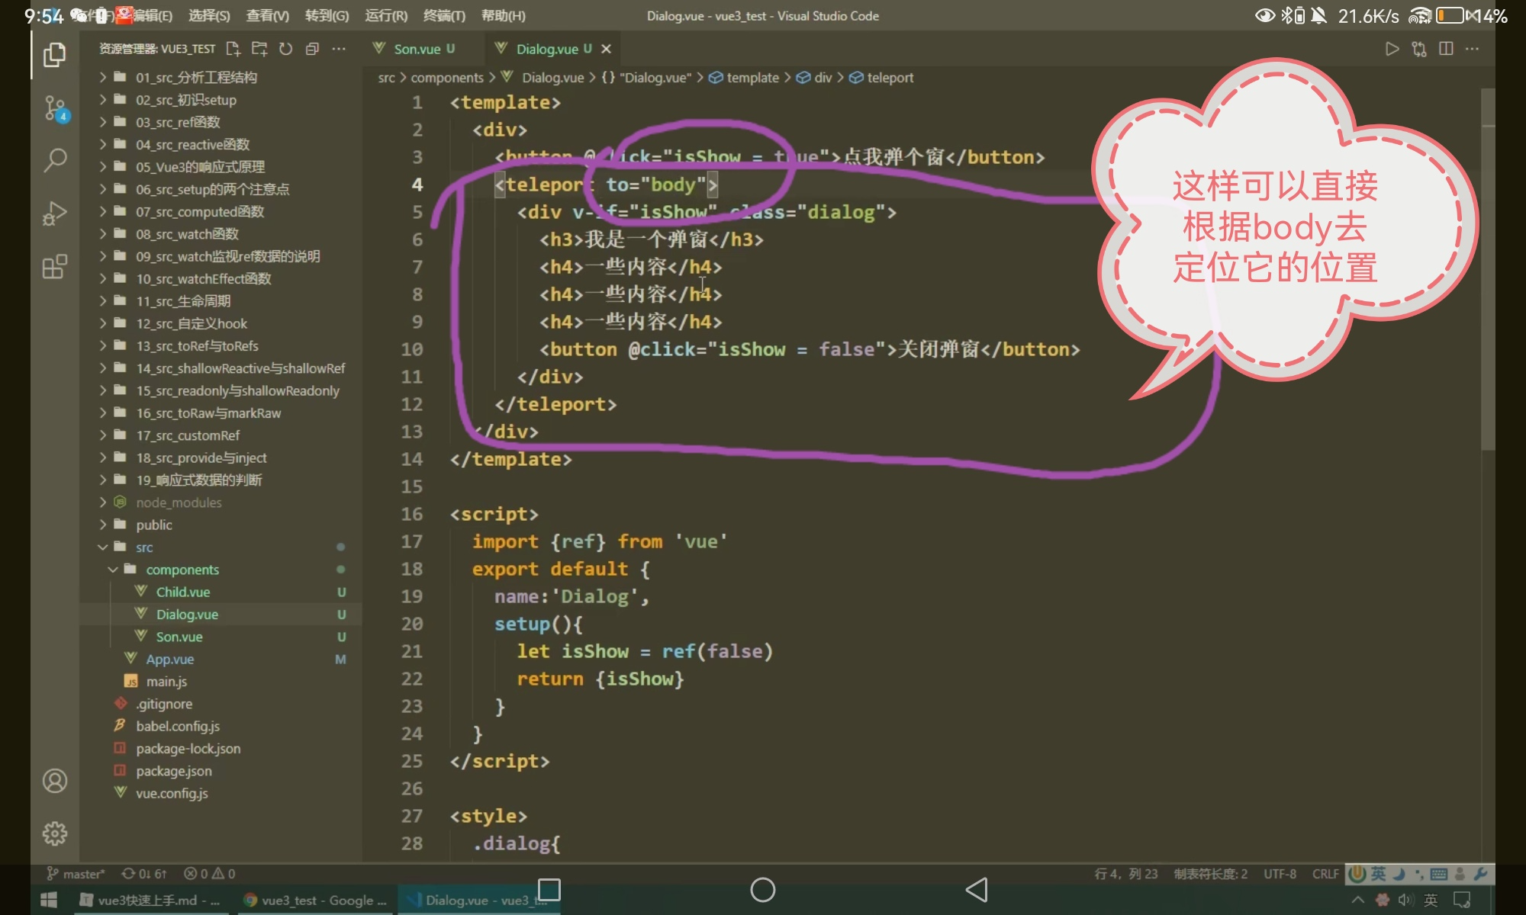Refresh the explorer file tree
Screen dimensions: 1526x915
click(x=286, y=49)
